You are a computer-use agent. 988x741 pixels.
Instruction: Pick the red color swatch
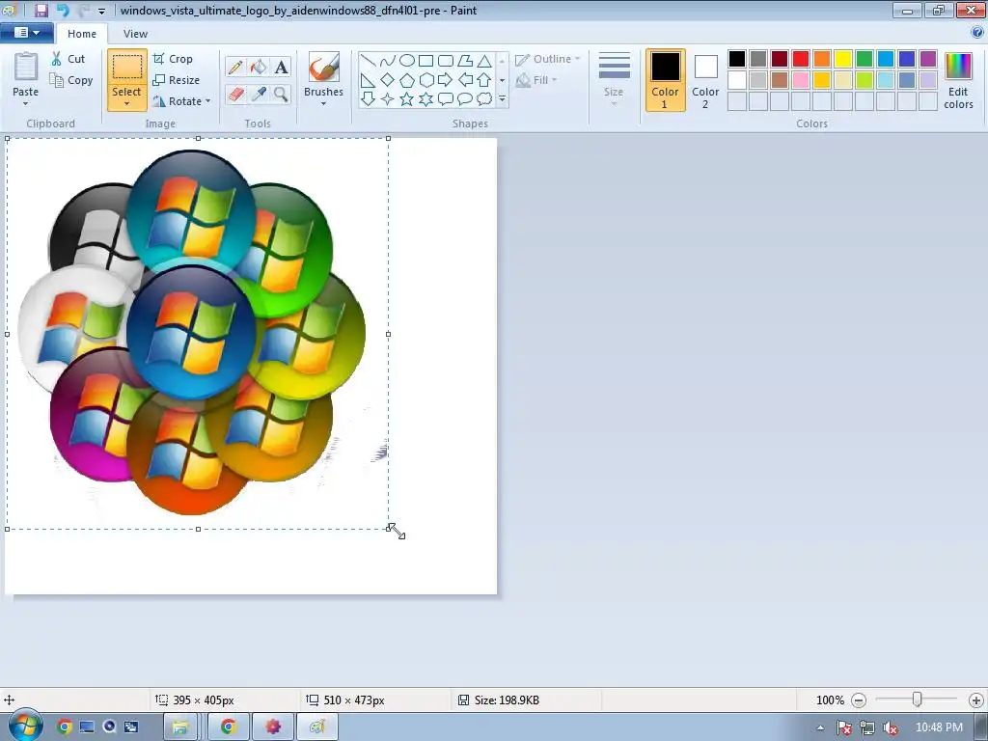pos(801,59)
